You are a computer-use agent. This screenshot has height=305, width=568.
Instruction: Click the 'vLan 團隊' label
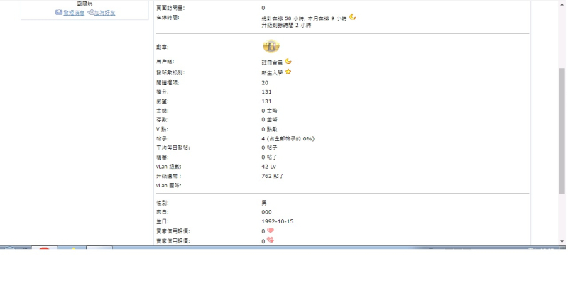[168, 186]
